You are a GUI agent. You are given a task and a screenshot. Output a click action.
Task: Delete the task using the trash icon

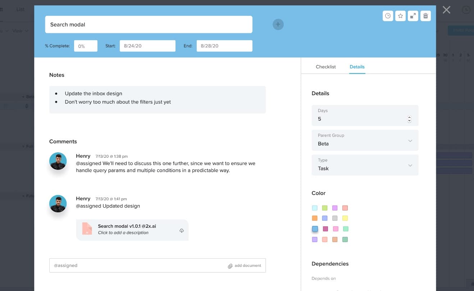tap(425, 16)
